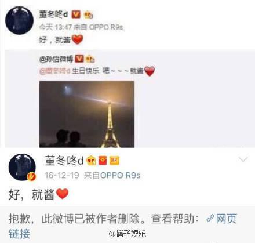Viewport: 255px width, 243px height.
Task: Click the red heart emoji in the lower post
Action: (63, 194)
